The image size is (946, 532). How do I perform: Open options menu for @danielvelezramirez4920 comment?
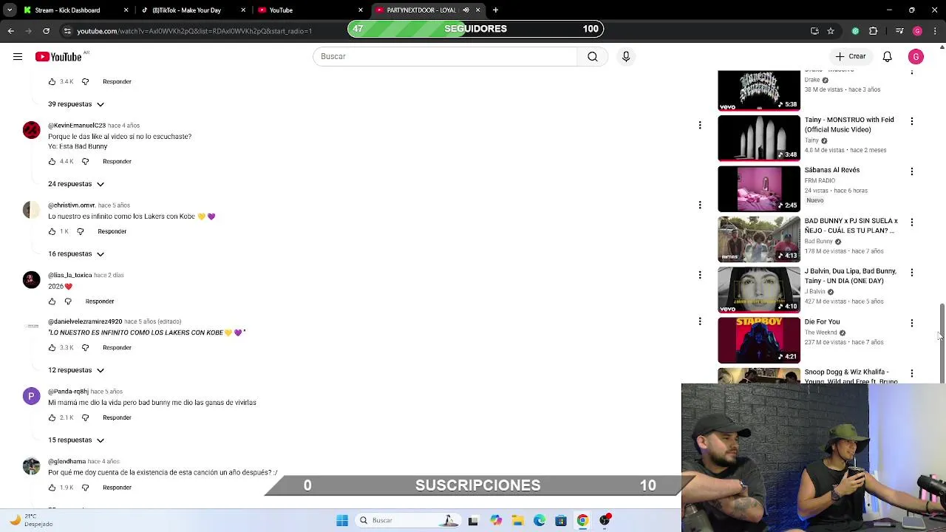click(700, 321)
